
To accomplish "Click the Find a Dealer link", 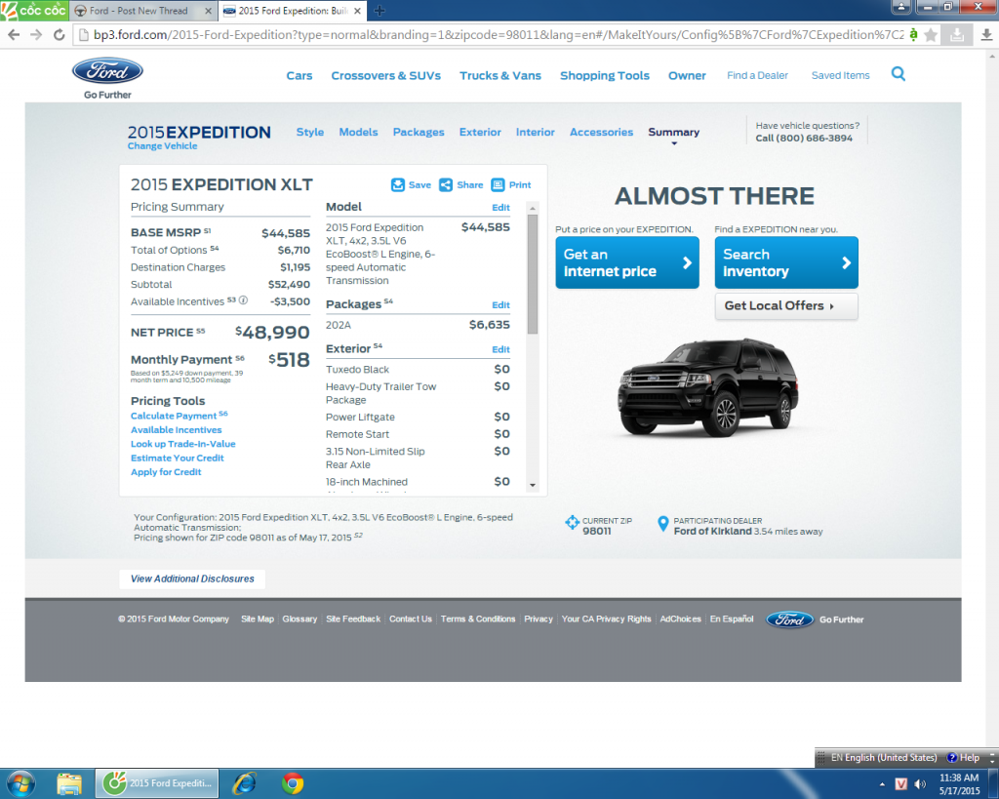I will click(757, 75).
